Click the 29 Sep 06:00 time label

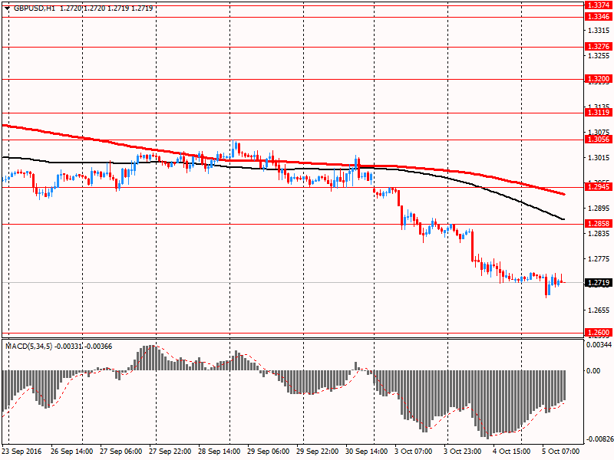tap(268, 451)
